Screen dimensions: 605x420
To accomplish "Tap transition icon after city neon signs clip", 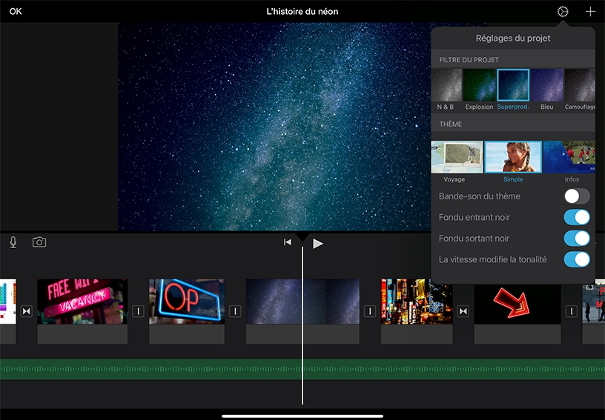I will 463,311.
